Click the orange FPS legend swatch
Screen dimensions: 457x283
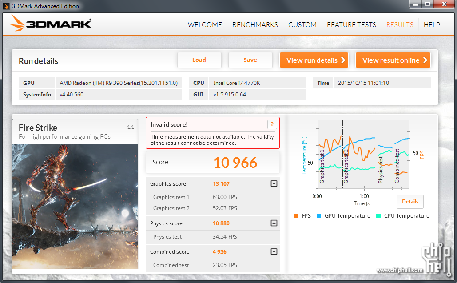[296, 216]
